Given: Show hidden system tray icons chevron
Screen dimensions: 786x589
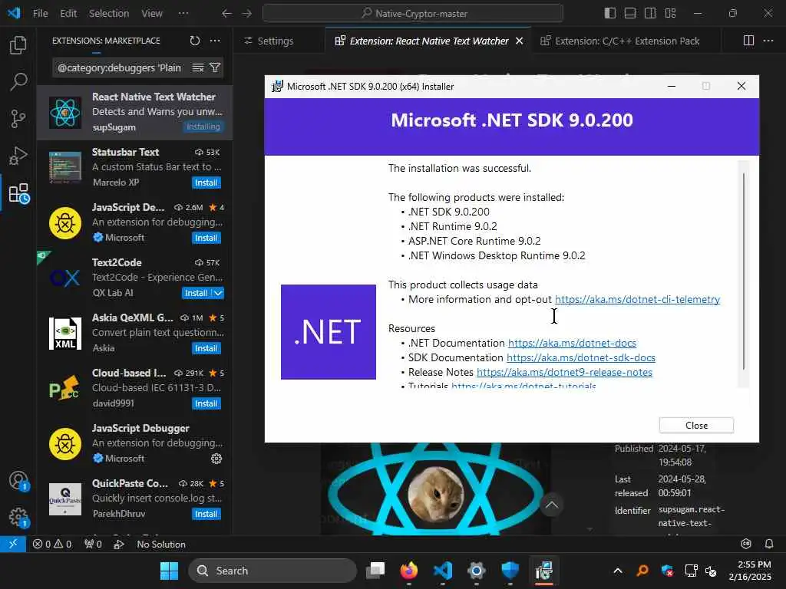Looking at the screenshot, I should point(618,571).
